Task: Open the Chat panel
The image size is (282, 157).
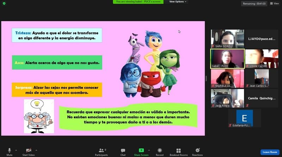Action: click(x=123, y=152)
